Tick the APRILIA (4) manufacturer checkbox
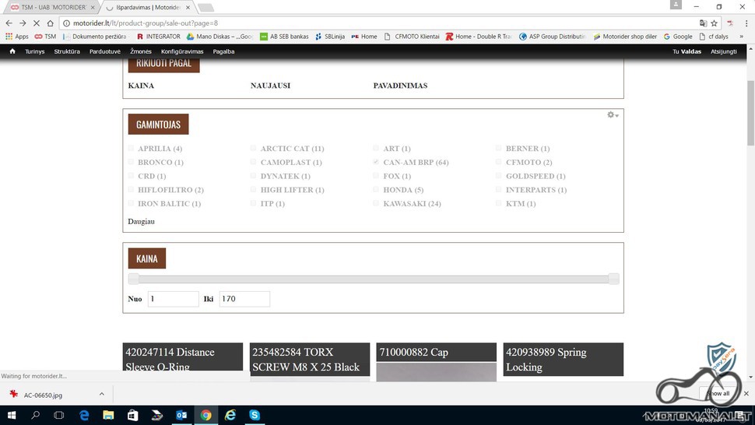The height and width of the screenshot is (425, 755). 131,148
